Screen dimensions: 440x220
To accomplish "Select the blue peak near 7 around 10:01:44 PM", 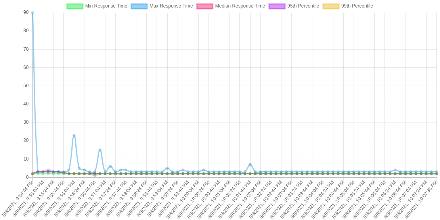I will (x=250, y=164).
